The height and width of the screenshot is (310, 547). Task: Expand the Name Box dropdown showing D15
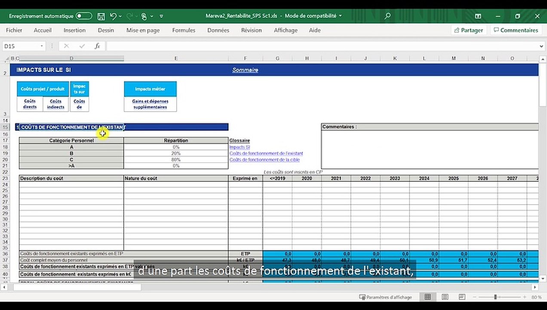coord(42,46)
